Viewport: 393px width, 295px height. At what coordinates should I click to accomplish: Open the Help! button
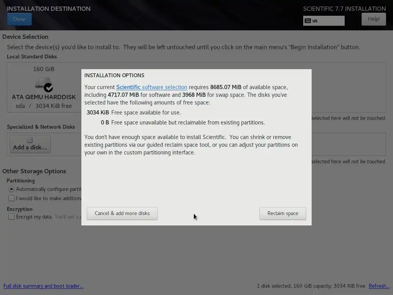[373, 19]
